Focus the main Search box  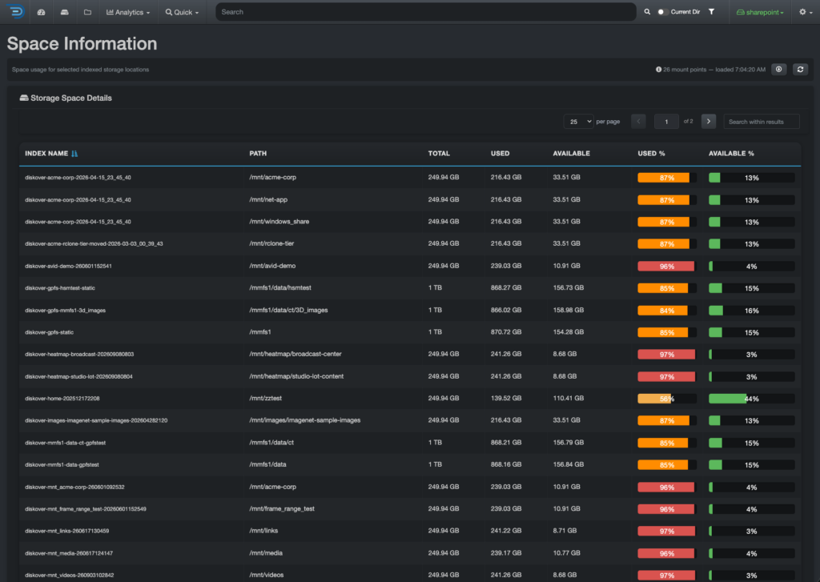tap(426, 12)
